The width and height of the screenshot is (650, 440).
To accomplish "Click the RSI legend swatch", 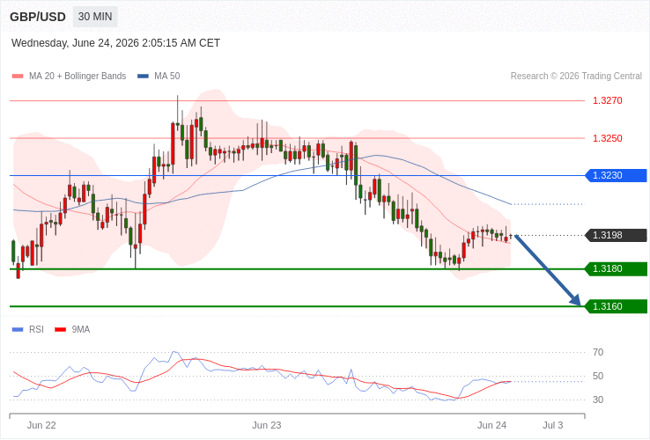I will tap(18, 330).
